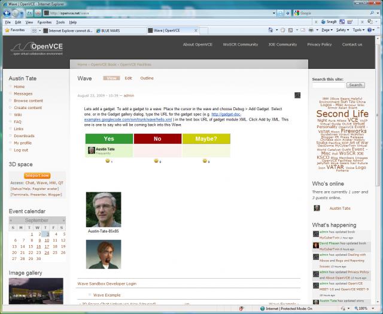Open the Create content sidebar link

pyautogui.click(x=28, y=108)
